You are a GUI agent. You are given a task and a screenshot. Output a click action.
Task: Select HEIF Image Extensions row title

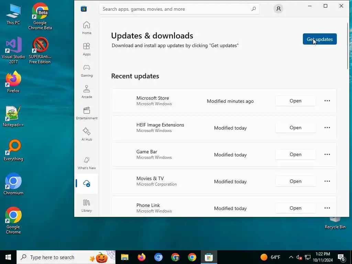pos(160,125)
